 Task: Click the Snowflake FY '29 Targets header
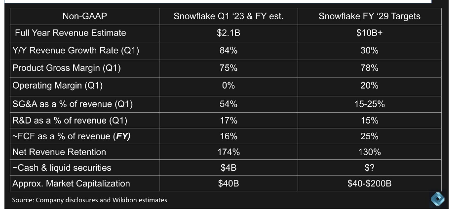369,16
